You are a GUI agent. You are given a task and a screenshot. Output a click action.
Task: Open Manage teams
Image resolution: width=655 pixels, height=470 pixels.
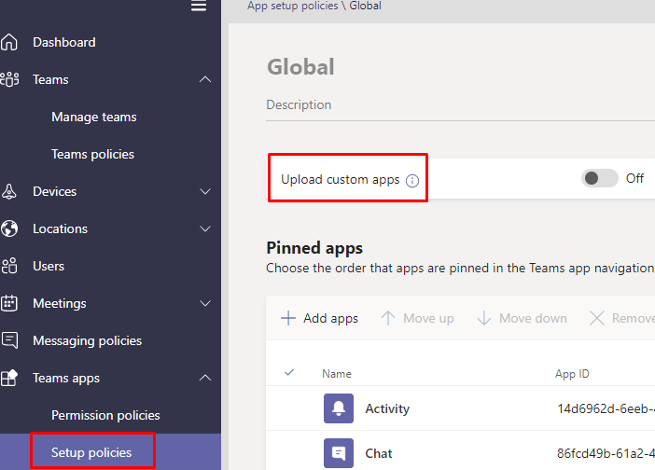pyautogui.click(x=94, y=117)
